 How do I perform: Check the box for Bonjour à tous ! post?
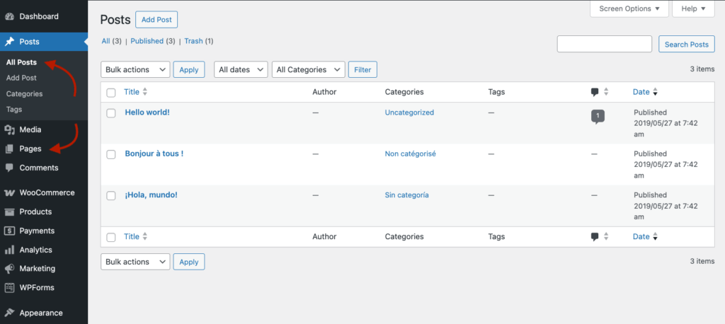coord(111,155)
